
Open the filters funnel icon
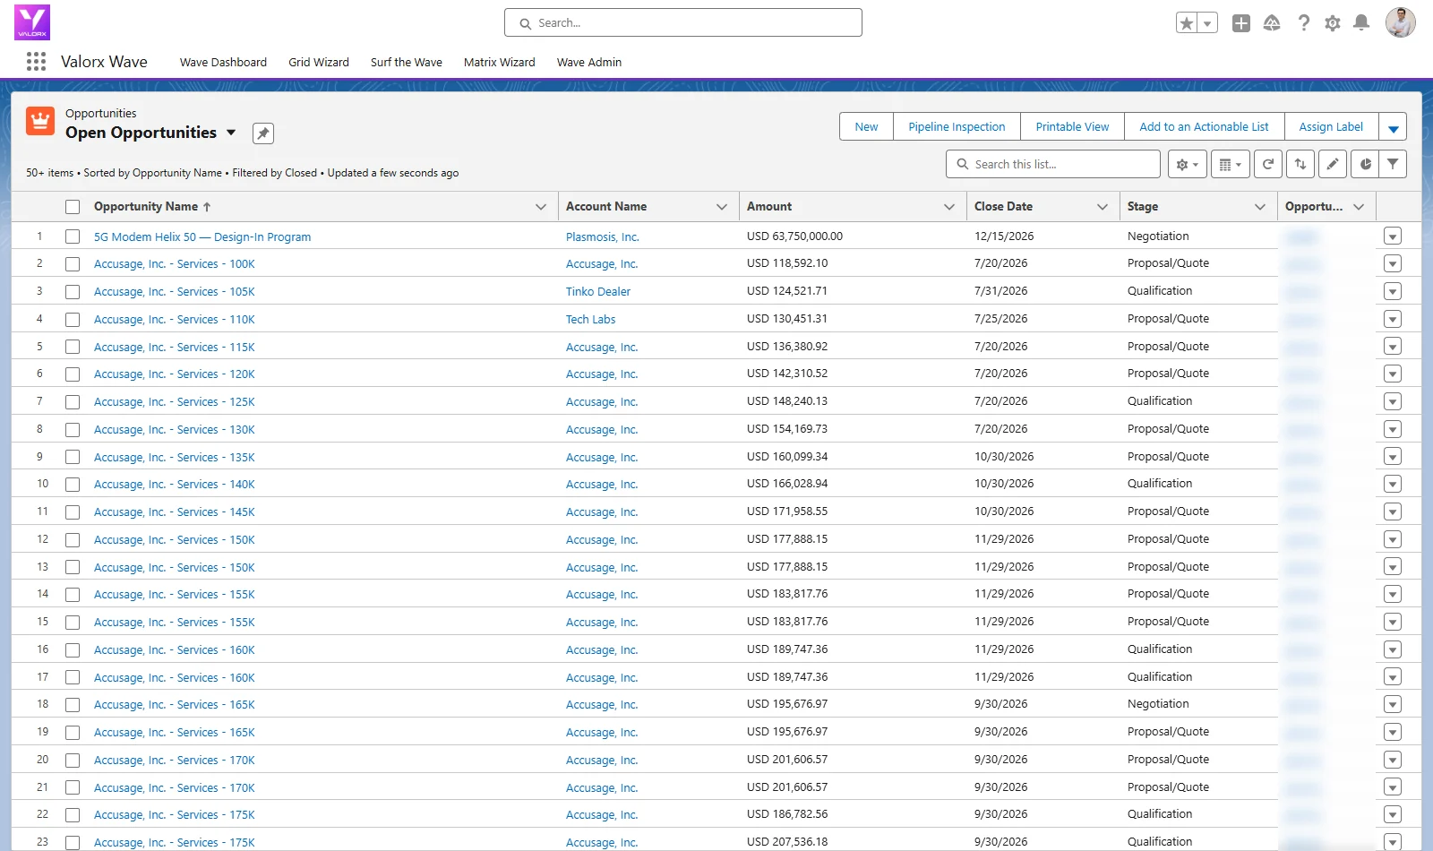[1393, 165]
